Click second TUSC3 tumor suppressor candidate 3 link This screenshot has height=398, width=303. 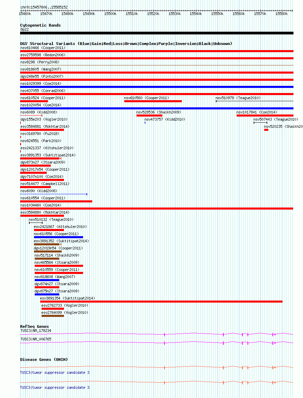pyautogui.click(x=55, y=387)
